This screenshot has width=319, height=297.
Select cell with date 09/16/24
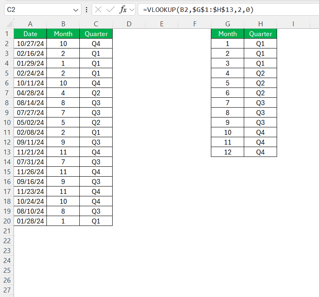tap(30, 182)
